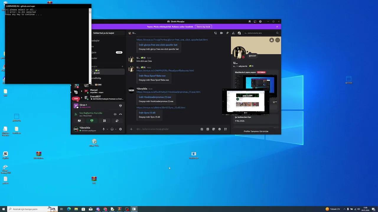The image size is (378, 212).
Task: Start a voice call in Discord header
Action: click(216, 33)
